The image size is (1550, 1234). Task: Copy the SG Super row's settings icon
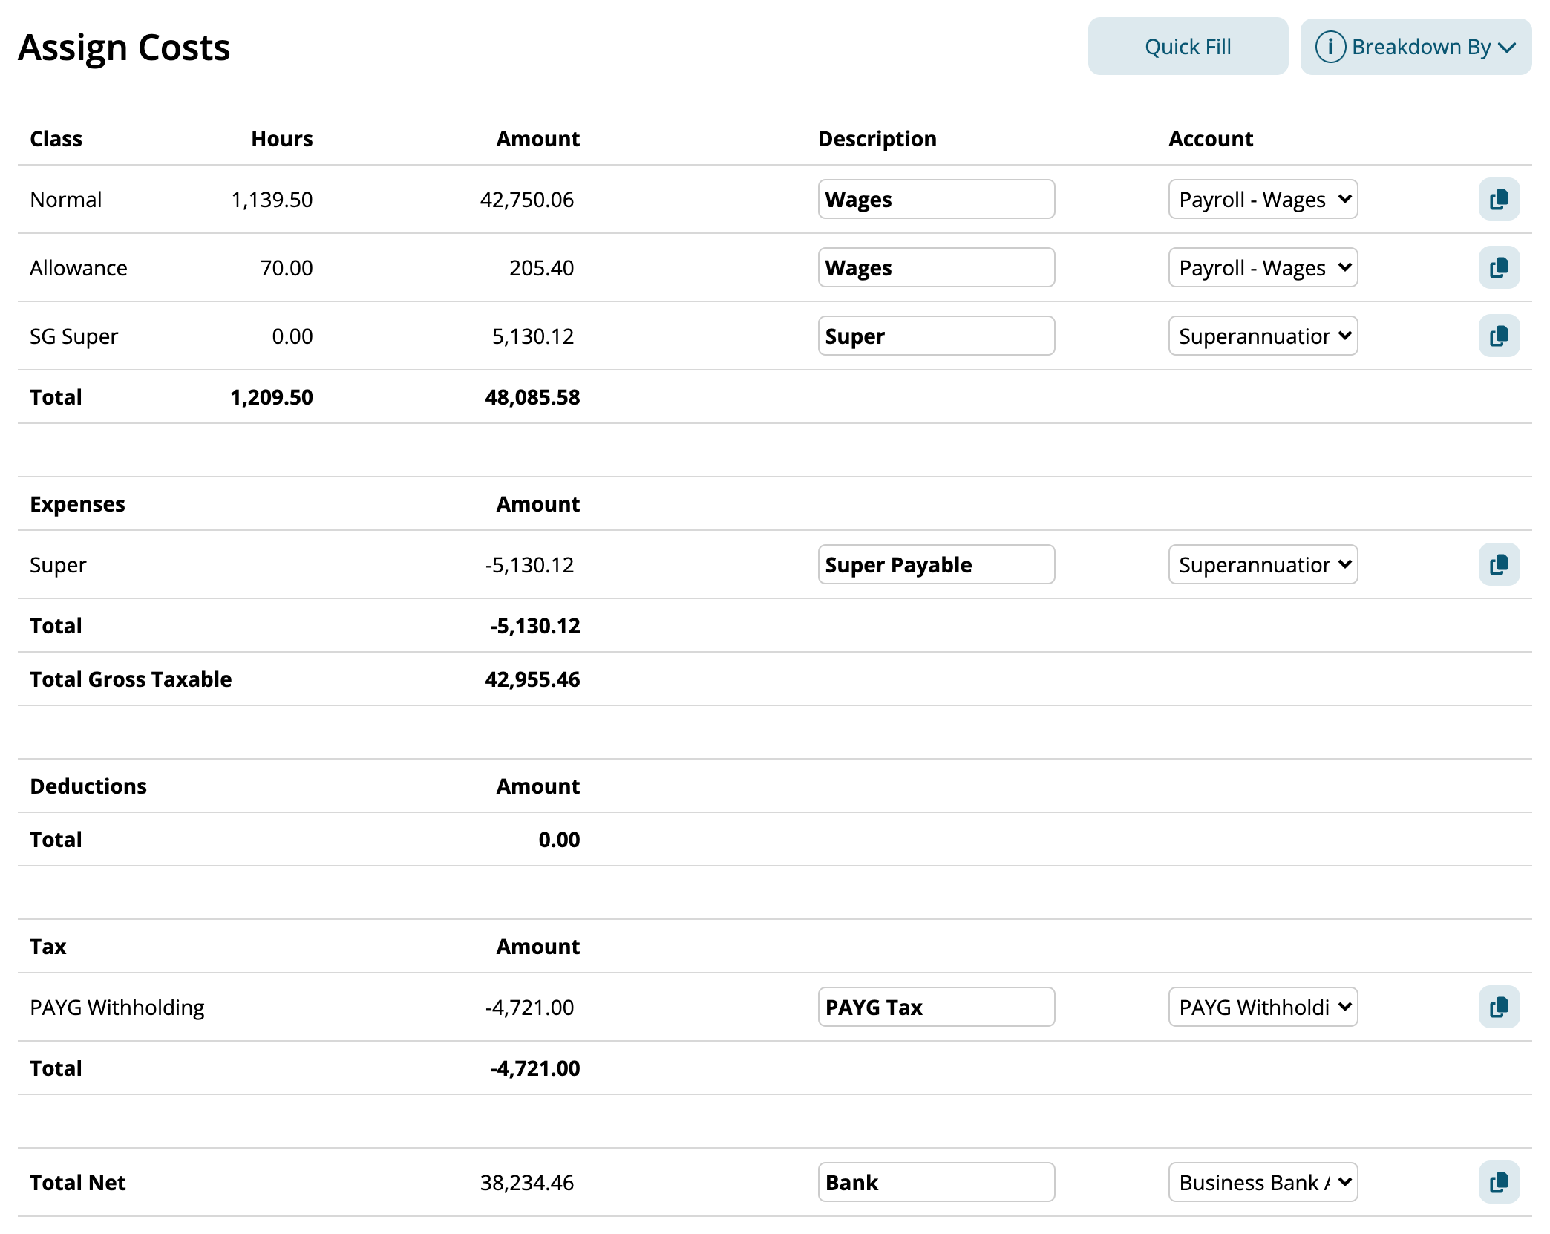(x=1499, y=336)
